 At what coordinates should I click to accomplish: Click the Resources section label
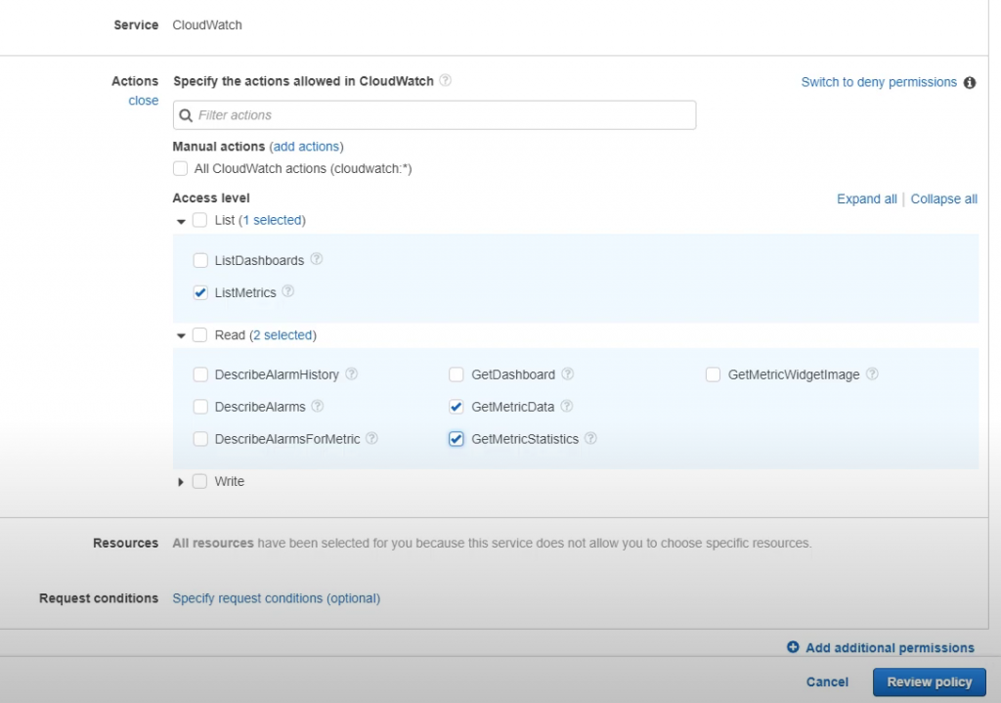pos(125,543)
